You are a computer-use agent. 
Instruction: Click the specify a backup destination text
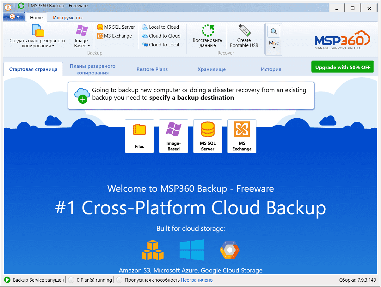192,98
